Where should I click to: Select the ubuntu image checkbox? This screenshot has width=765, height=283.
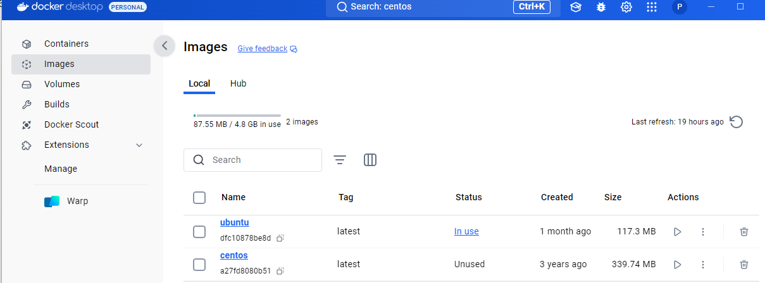(x=199, y=232)
